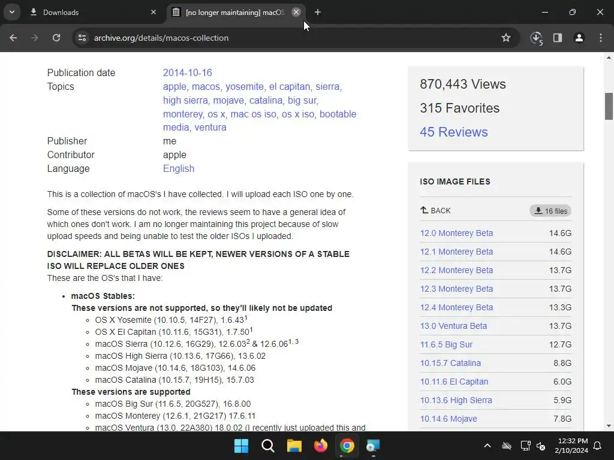Open the tab search dropdown arrow
The image size is (614, 460).
click(12, 12)
